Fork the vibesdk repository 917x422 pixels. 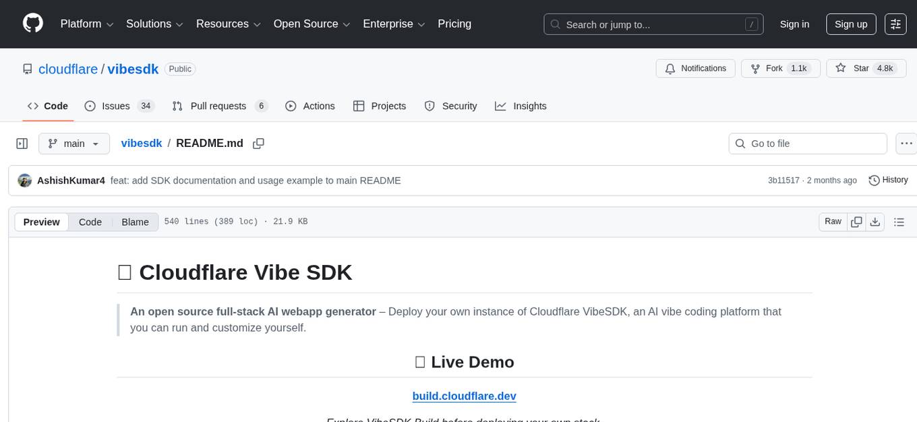click(780, 68)
